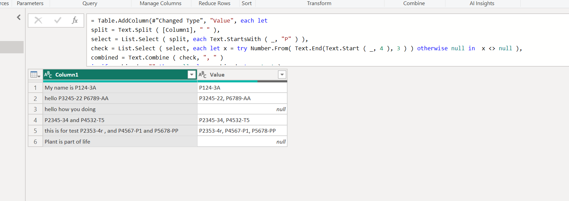The image size is (569, 201).
Task: Click the selected query item in collapsed pane
Action: (x=12, y=47)
